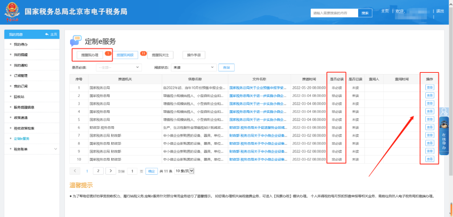
Task: Click the page number jump input field
Action: [132, 171]
